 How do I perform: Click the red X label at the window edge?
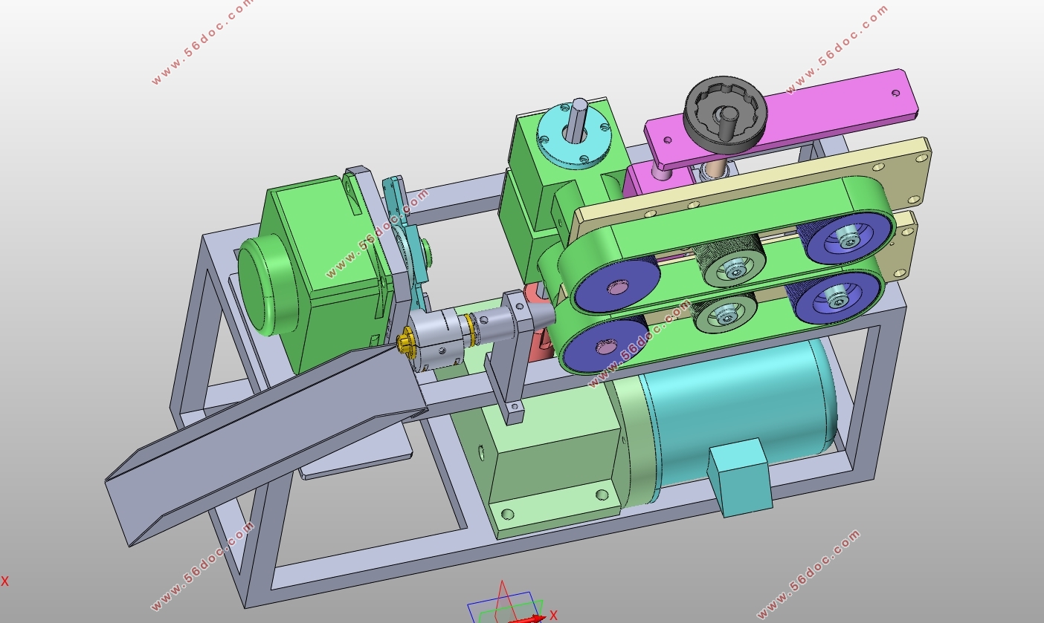[4, 581]
